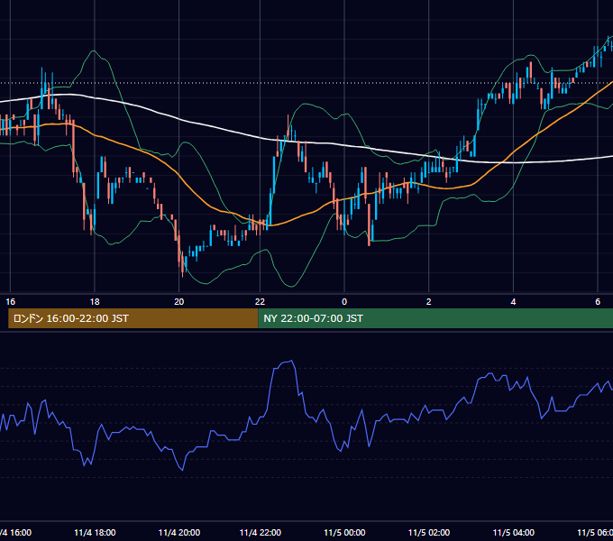The height and width of the screenshot is (541, 613).
Task: Click the 11/5 02:00 date label
Action: tap(429, 533)
